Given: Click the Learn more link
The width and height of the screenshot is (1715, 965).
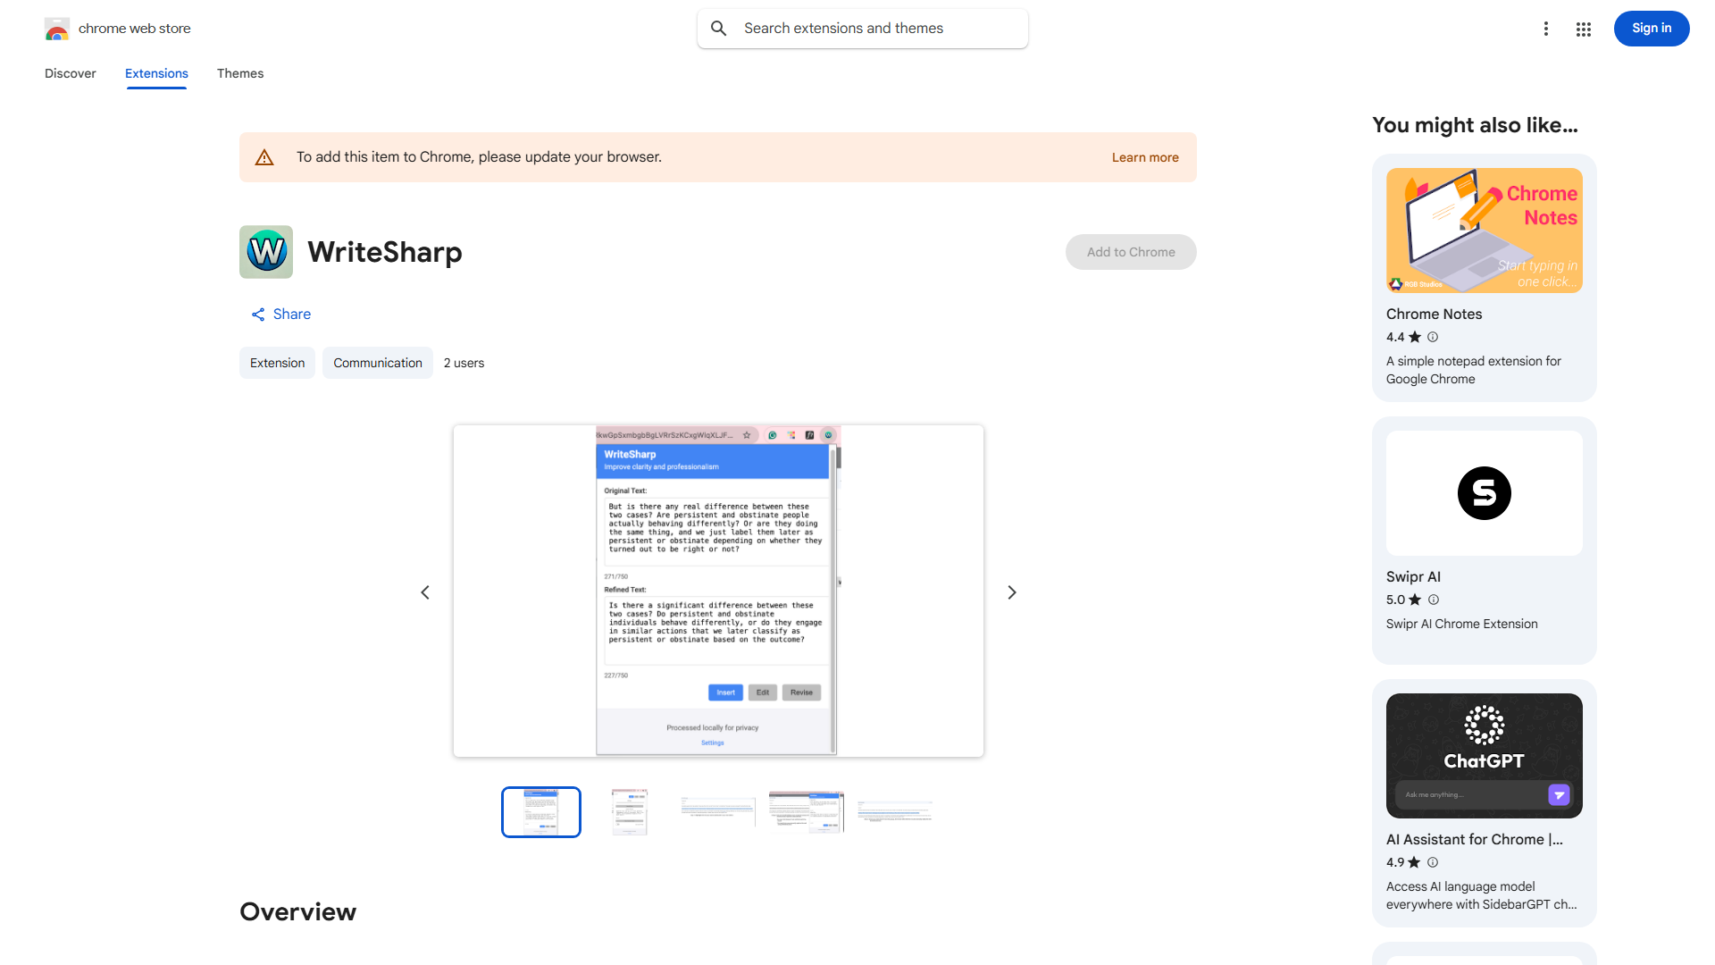Looking at the screenshot, I should [1144, 156].
